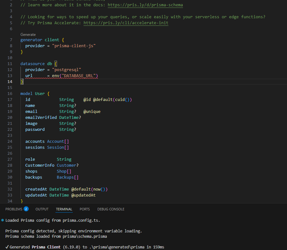287x250 pixels.
Task: Click the 'createdAt' field name
Action: point(36,189)
